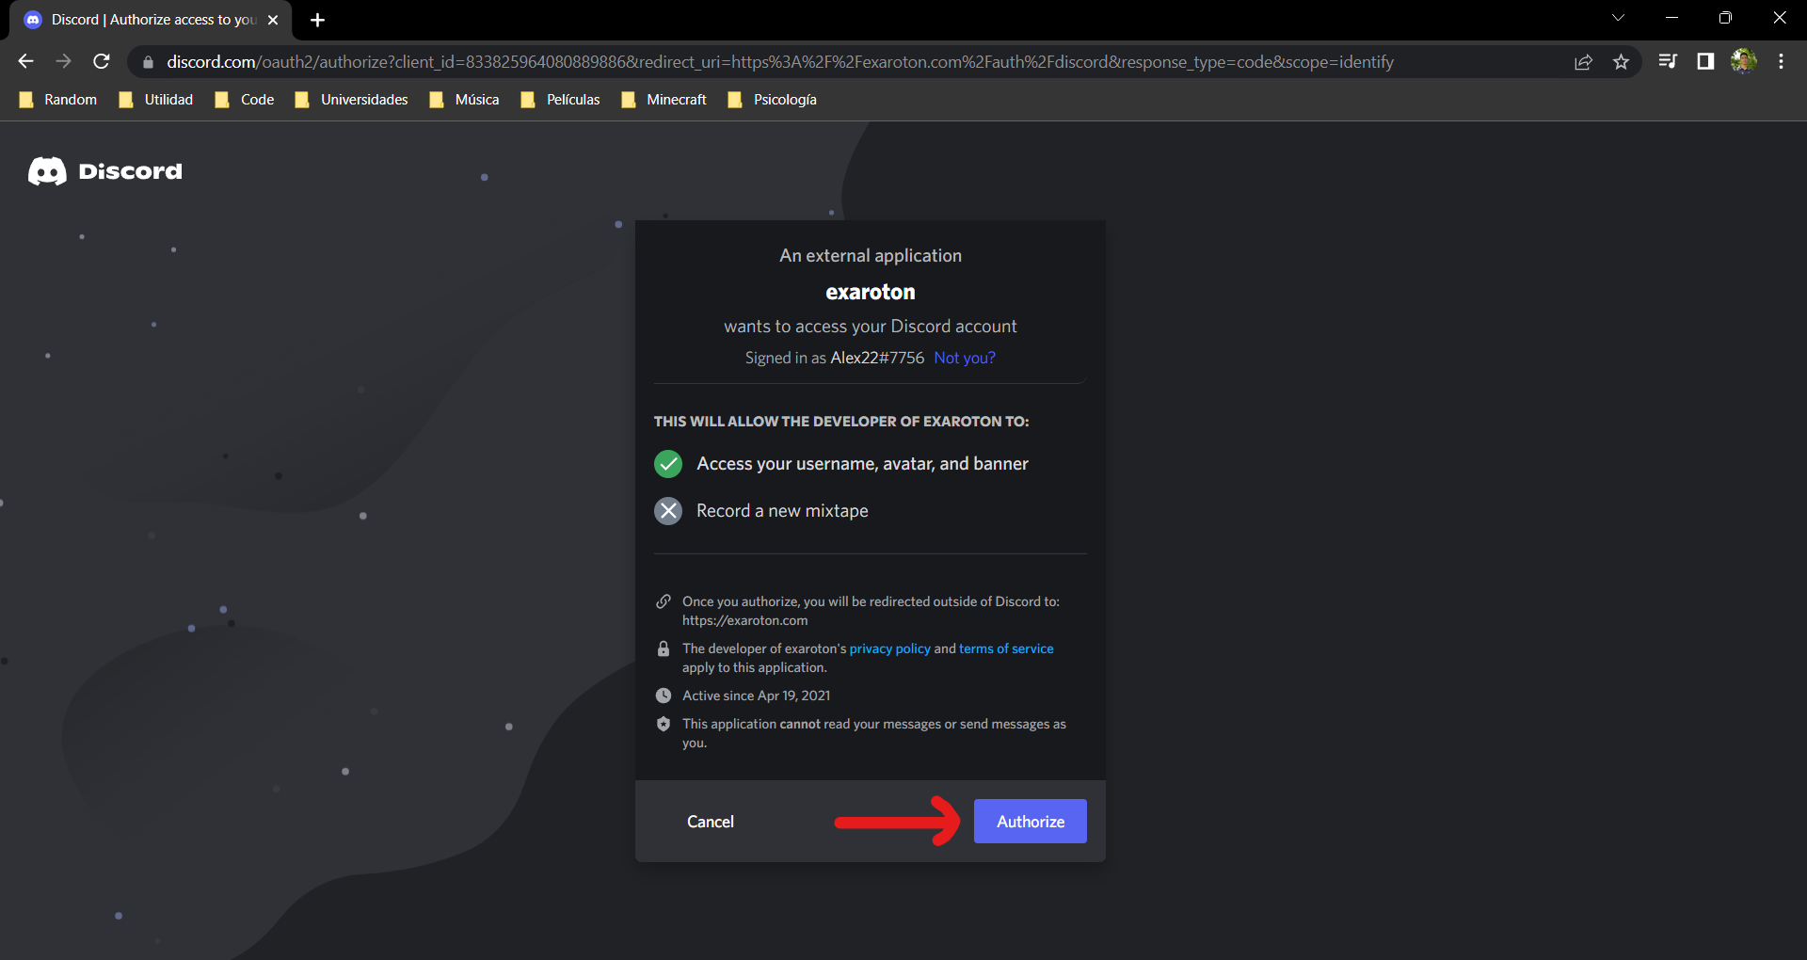Click the "exaroton" application name

point(871,293)
